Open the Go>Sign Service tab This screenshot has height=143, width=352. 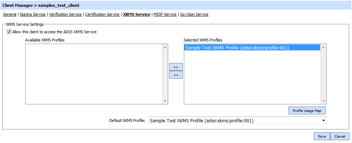[x=194, y=15]
